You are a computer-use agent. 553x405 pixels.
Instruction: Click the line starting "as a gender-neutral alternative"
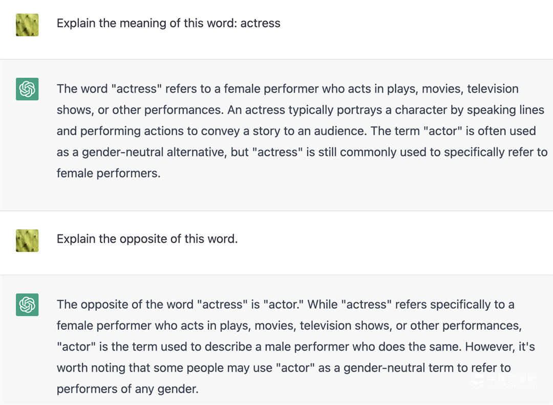point(302,152)
